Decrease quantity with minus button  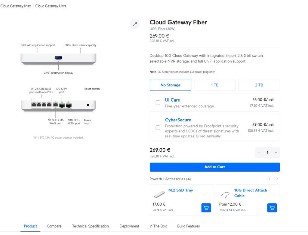259,153
